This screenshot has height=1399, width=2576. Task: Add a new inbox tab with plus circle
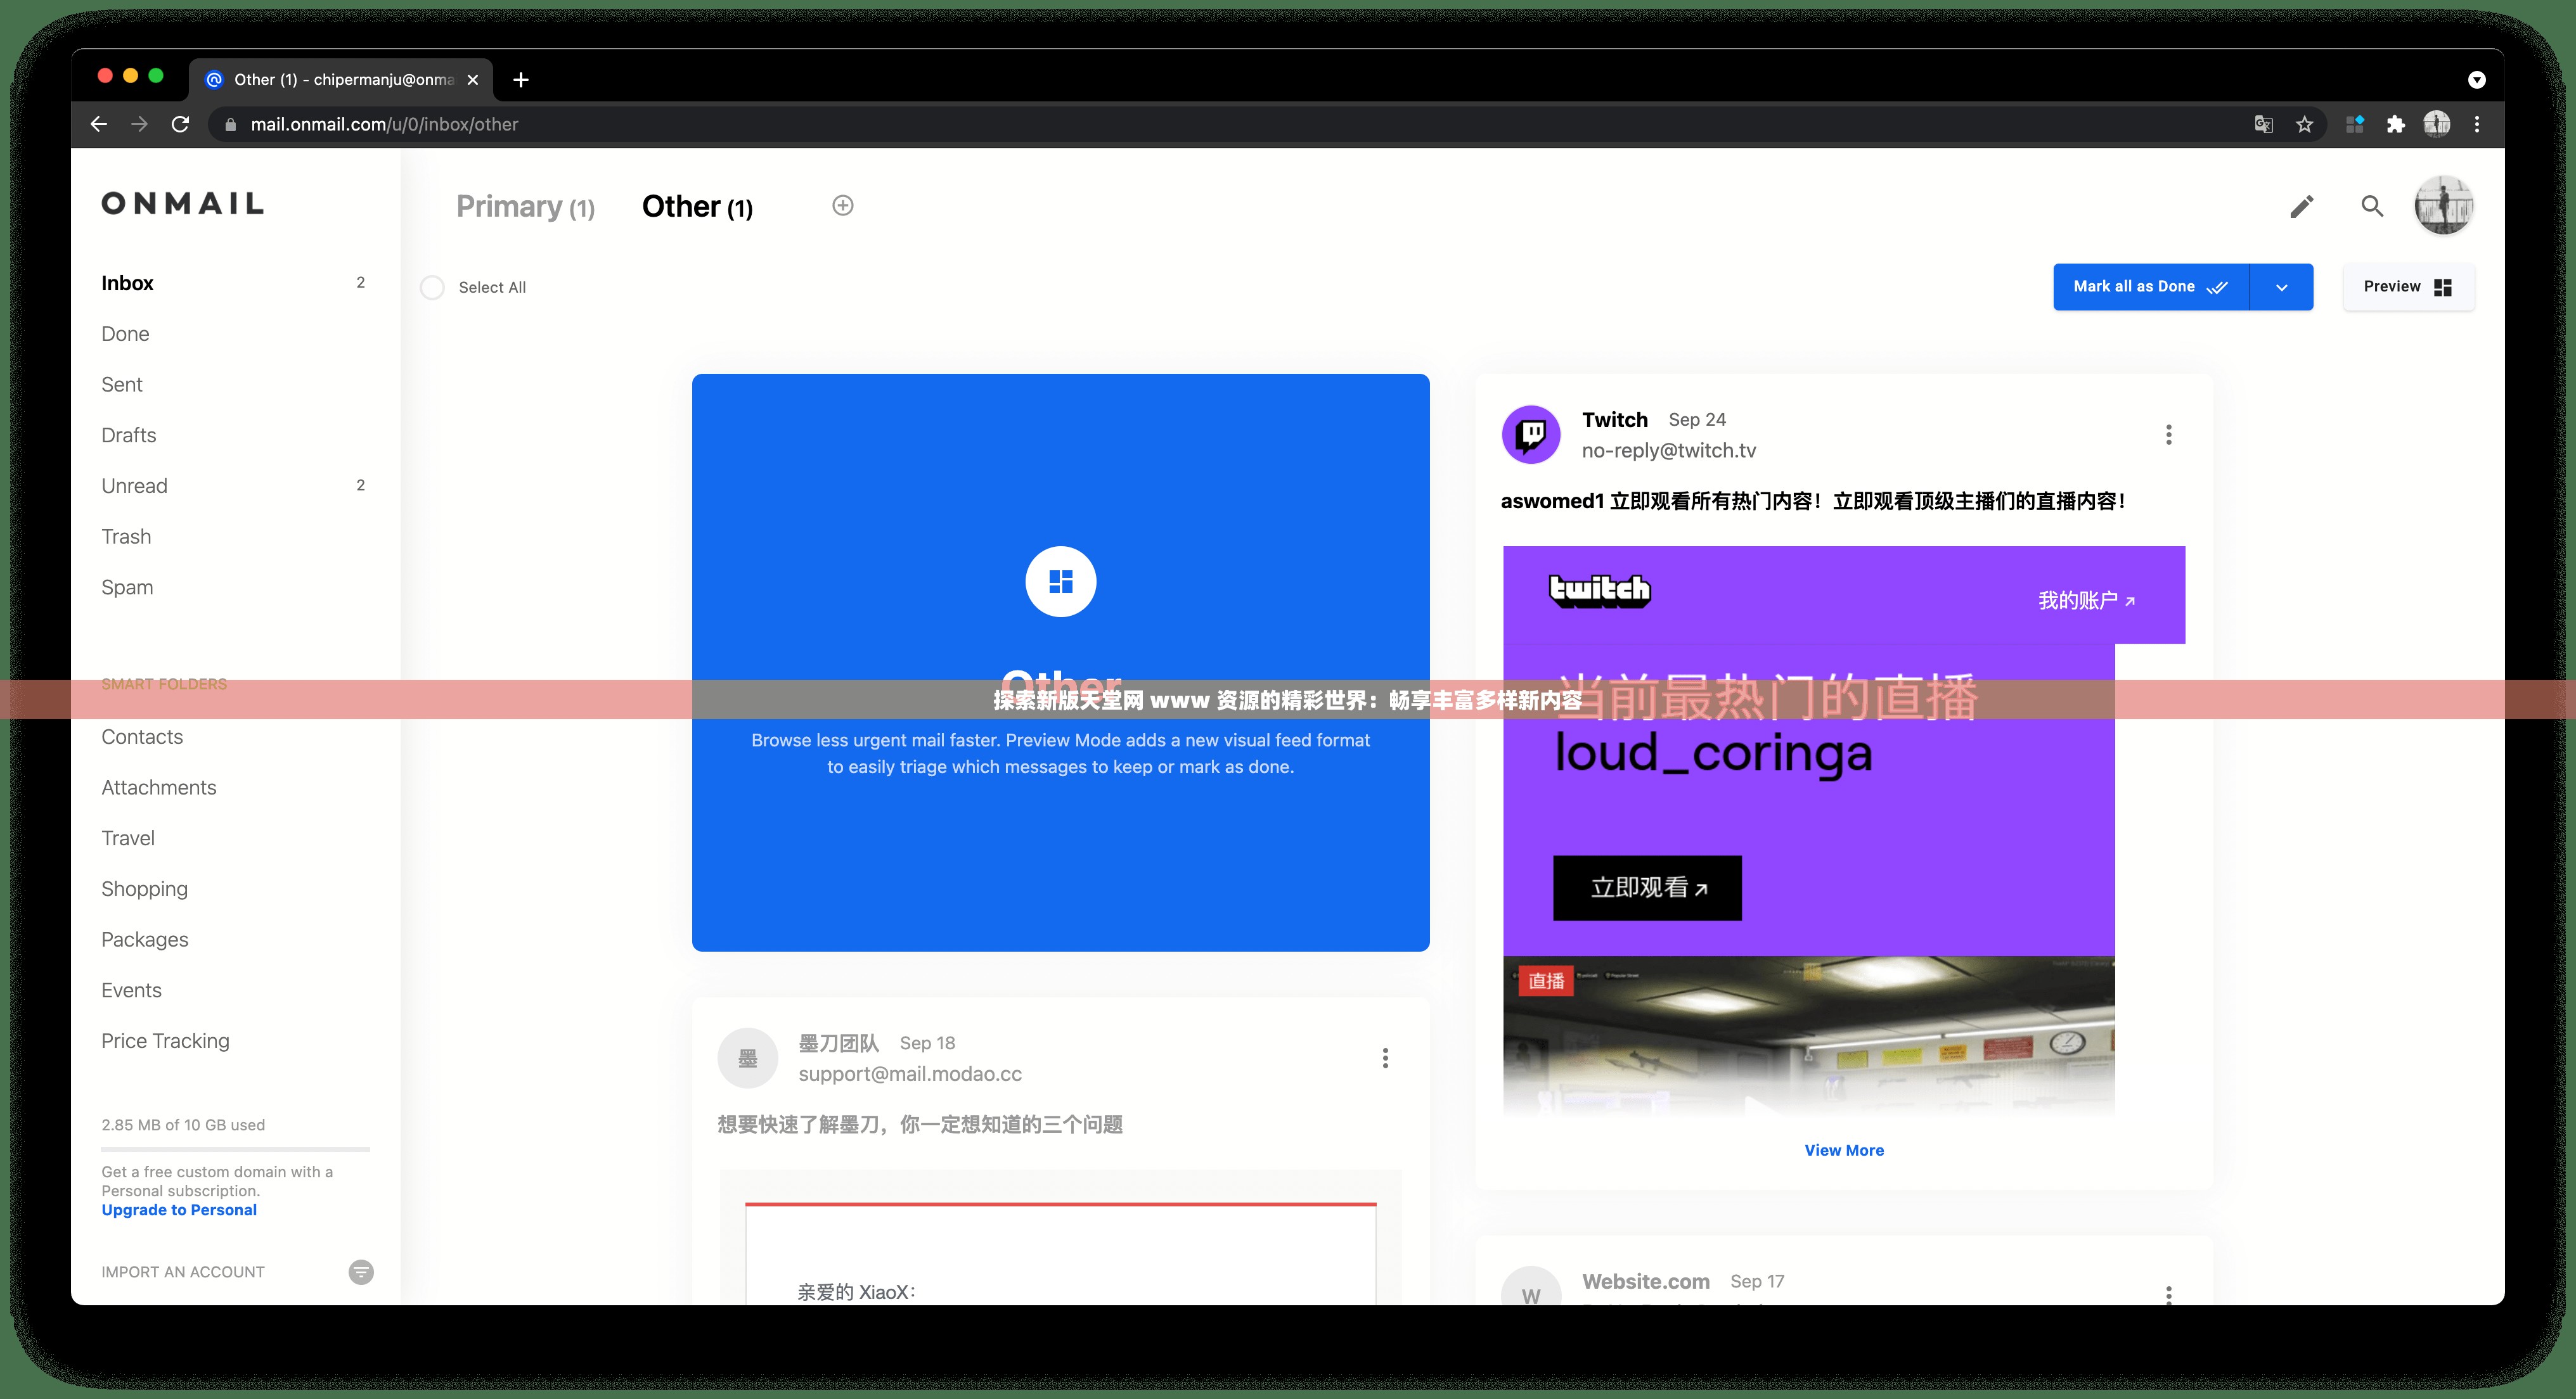[843, 206]
